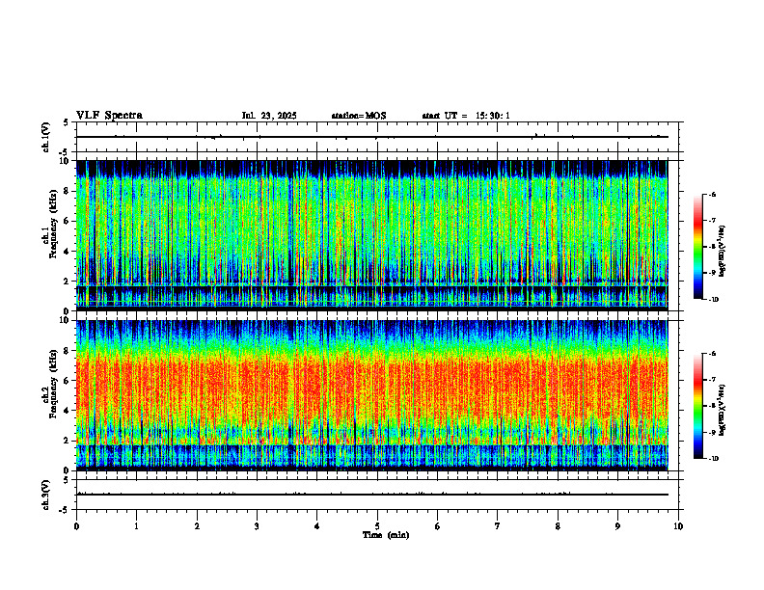Click the "-10" label on ch.2 color bar

714,459
